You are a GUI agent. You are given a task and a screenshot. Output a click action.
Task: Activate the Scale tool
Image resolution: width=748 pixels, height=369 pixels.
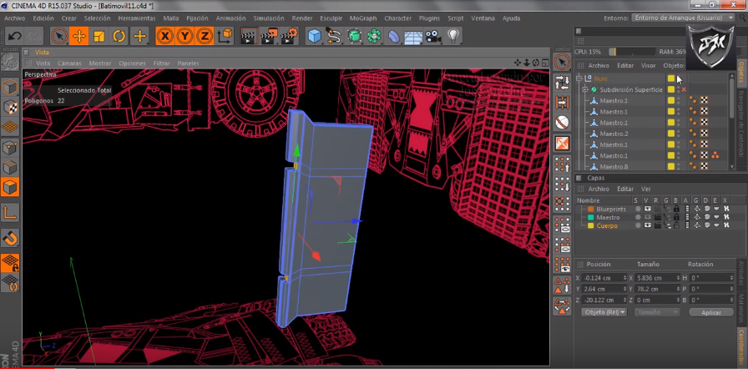click(x=99, y=36)
